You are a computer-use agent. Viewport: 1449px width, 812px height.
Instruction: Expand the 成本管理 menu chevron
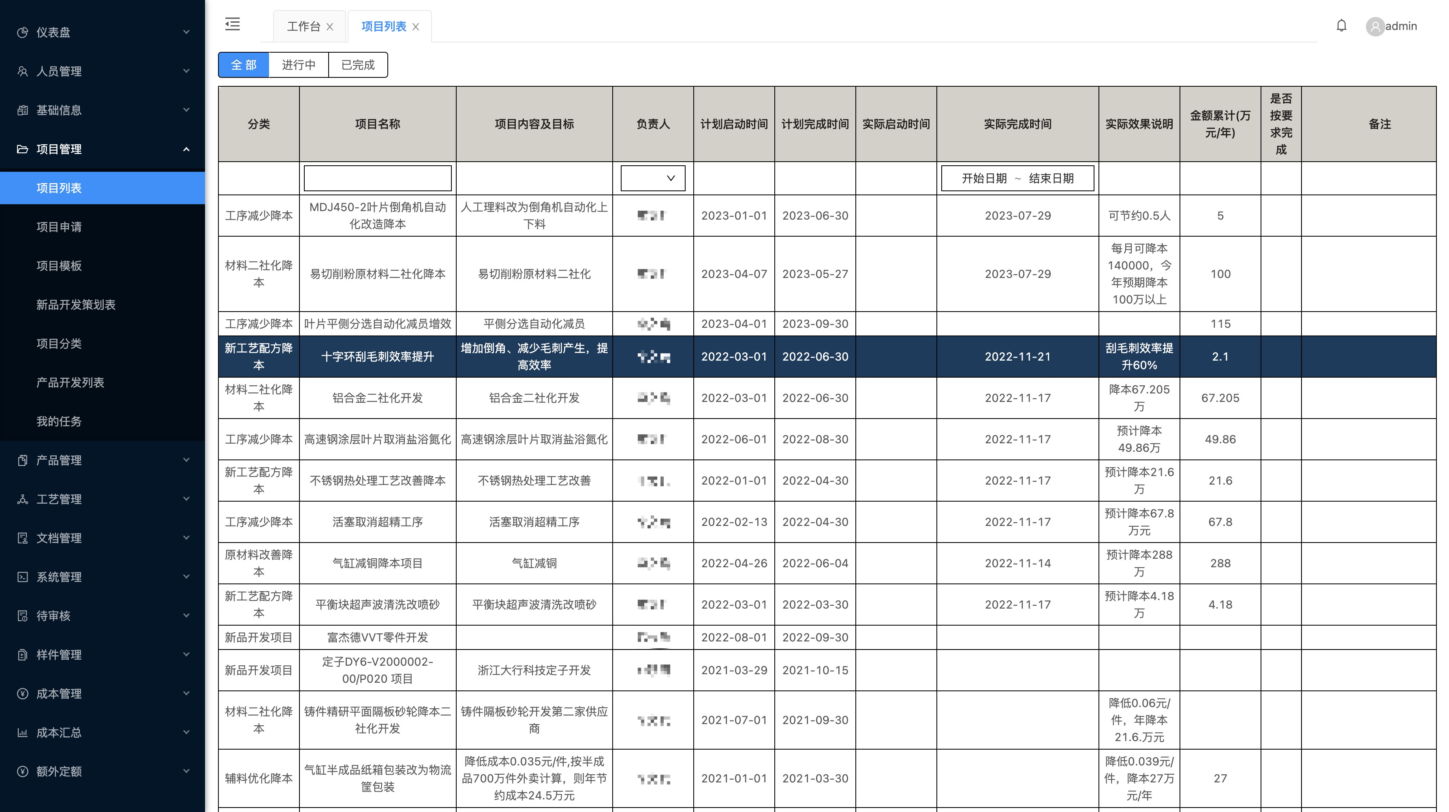coord(186,693)
